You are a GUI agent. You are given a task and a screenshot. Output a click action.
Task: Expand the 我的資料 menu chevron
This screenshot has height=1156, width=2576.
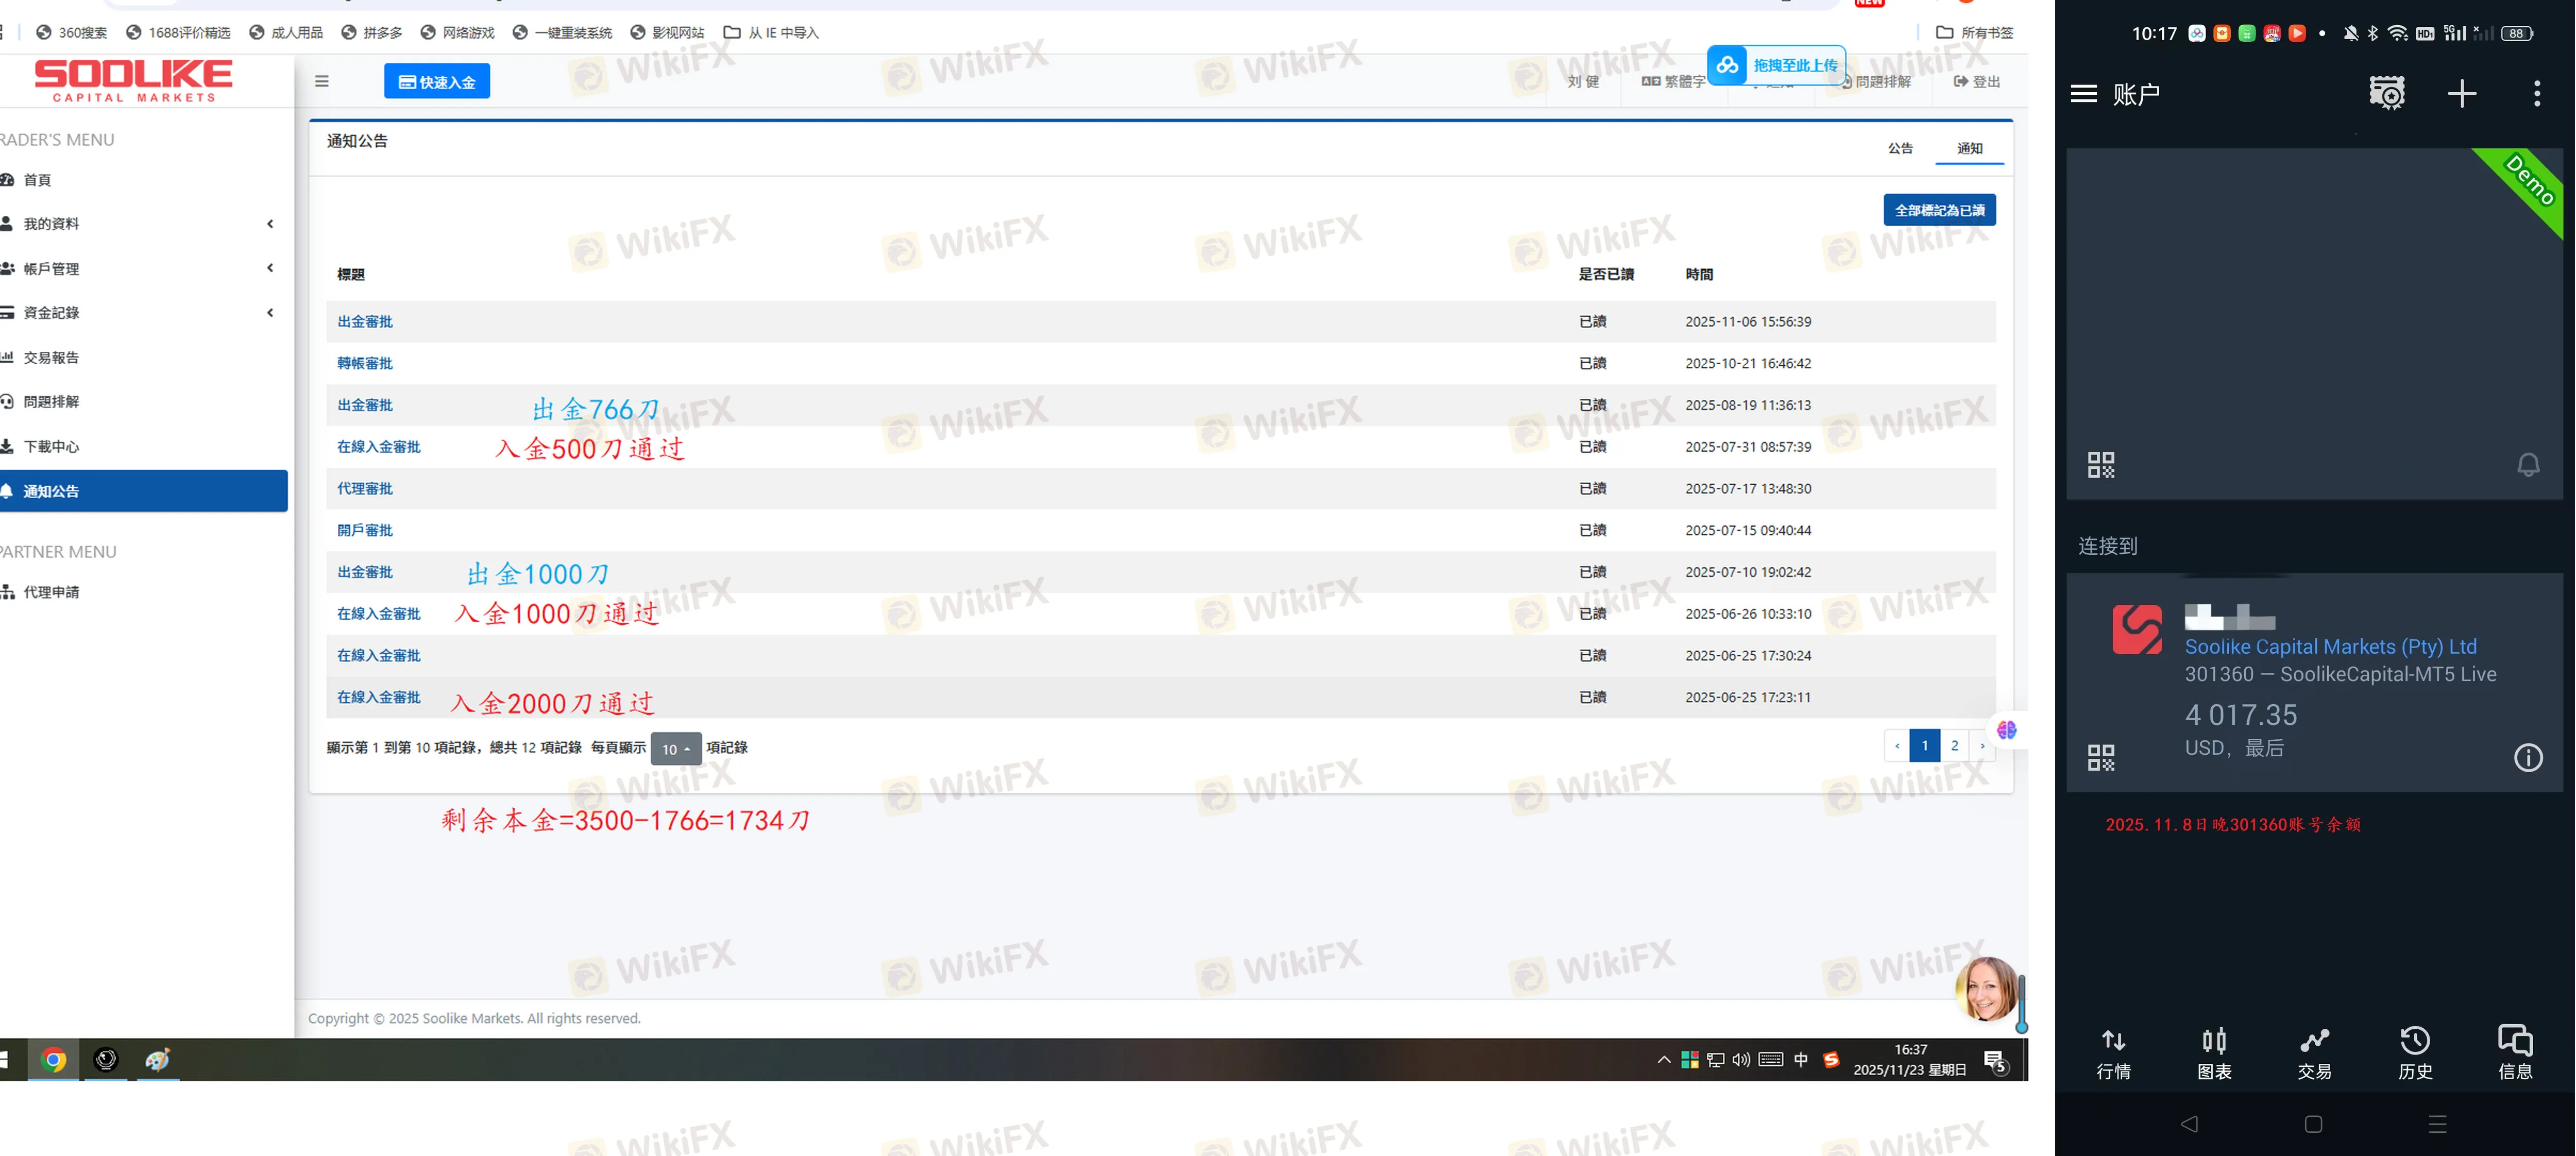tap(270, 224)
